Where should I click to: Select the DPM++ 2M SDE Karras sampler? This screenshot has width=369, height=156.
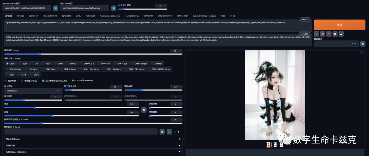click(159, 69)
